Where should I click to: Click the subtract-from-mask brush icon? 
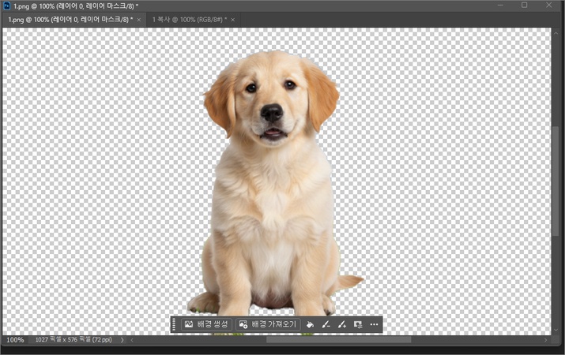[326, 324]
